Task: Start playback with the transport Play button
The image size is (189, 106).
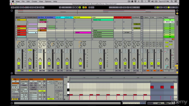Action: [x=73, y=7]
